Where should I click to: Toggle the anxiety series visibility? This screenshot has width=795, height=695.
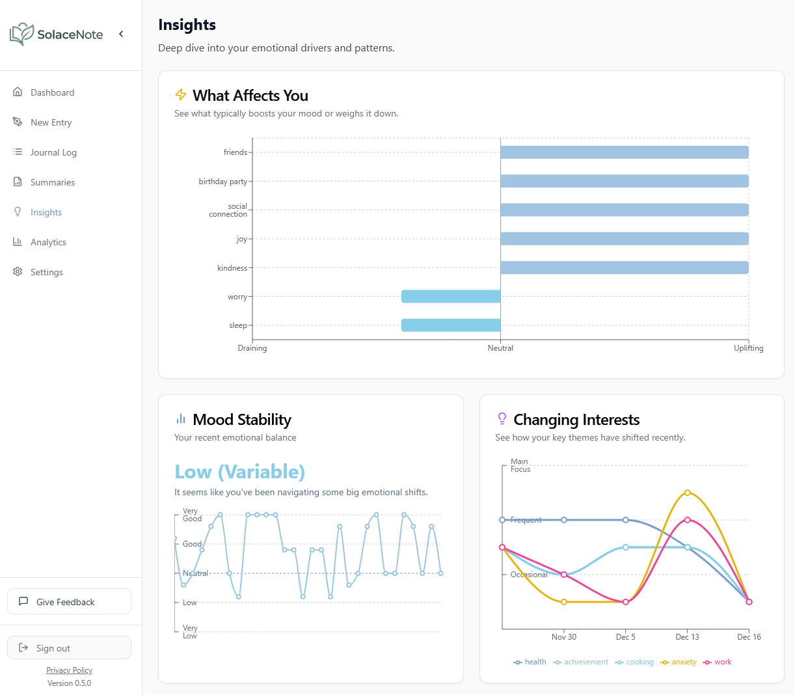coord(679,662)
